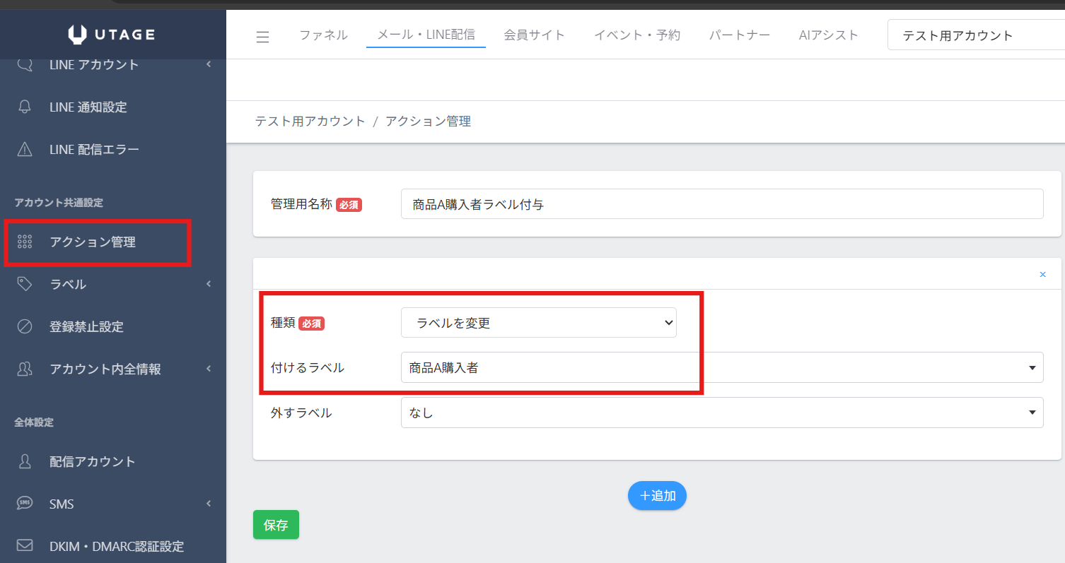Click the hamburger menu icon

click(x=262, y=37)
